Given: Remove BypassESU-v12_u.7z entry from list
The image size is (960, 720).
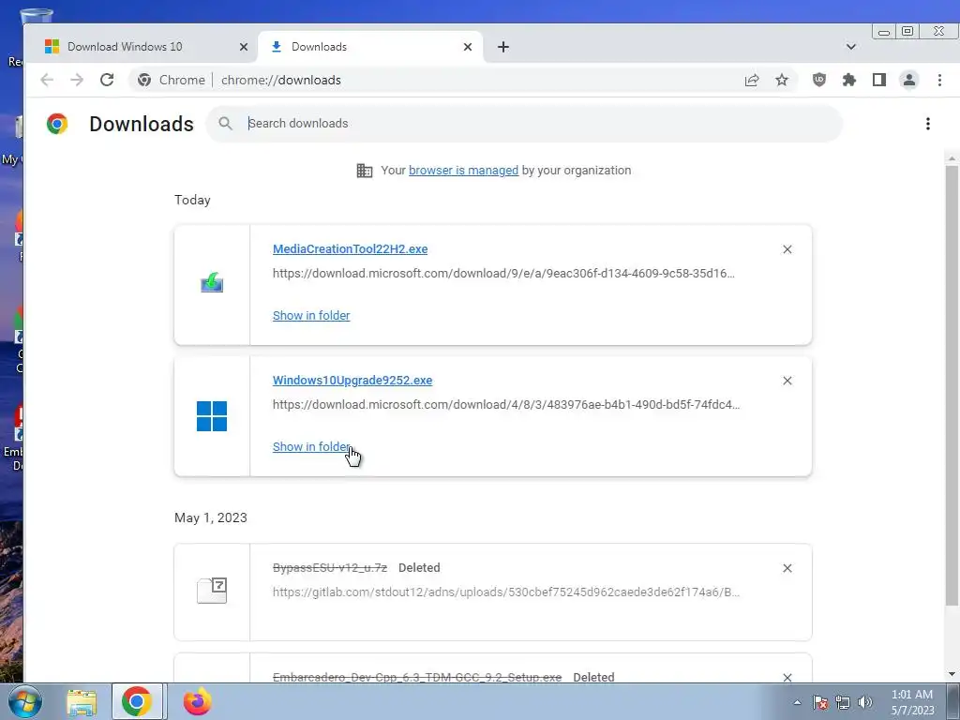Looking at the screenshot, I should point(787,568).
